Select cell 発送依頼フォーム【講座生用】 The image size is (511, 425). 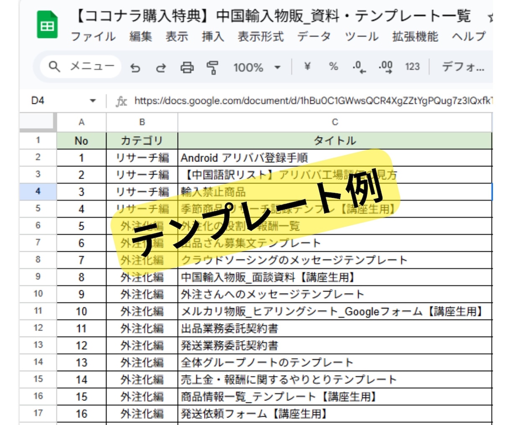pyautogui.click(x=335, y=414)
